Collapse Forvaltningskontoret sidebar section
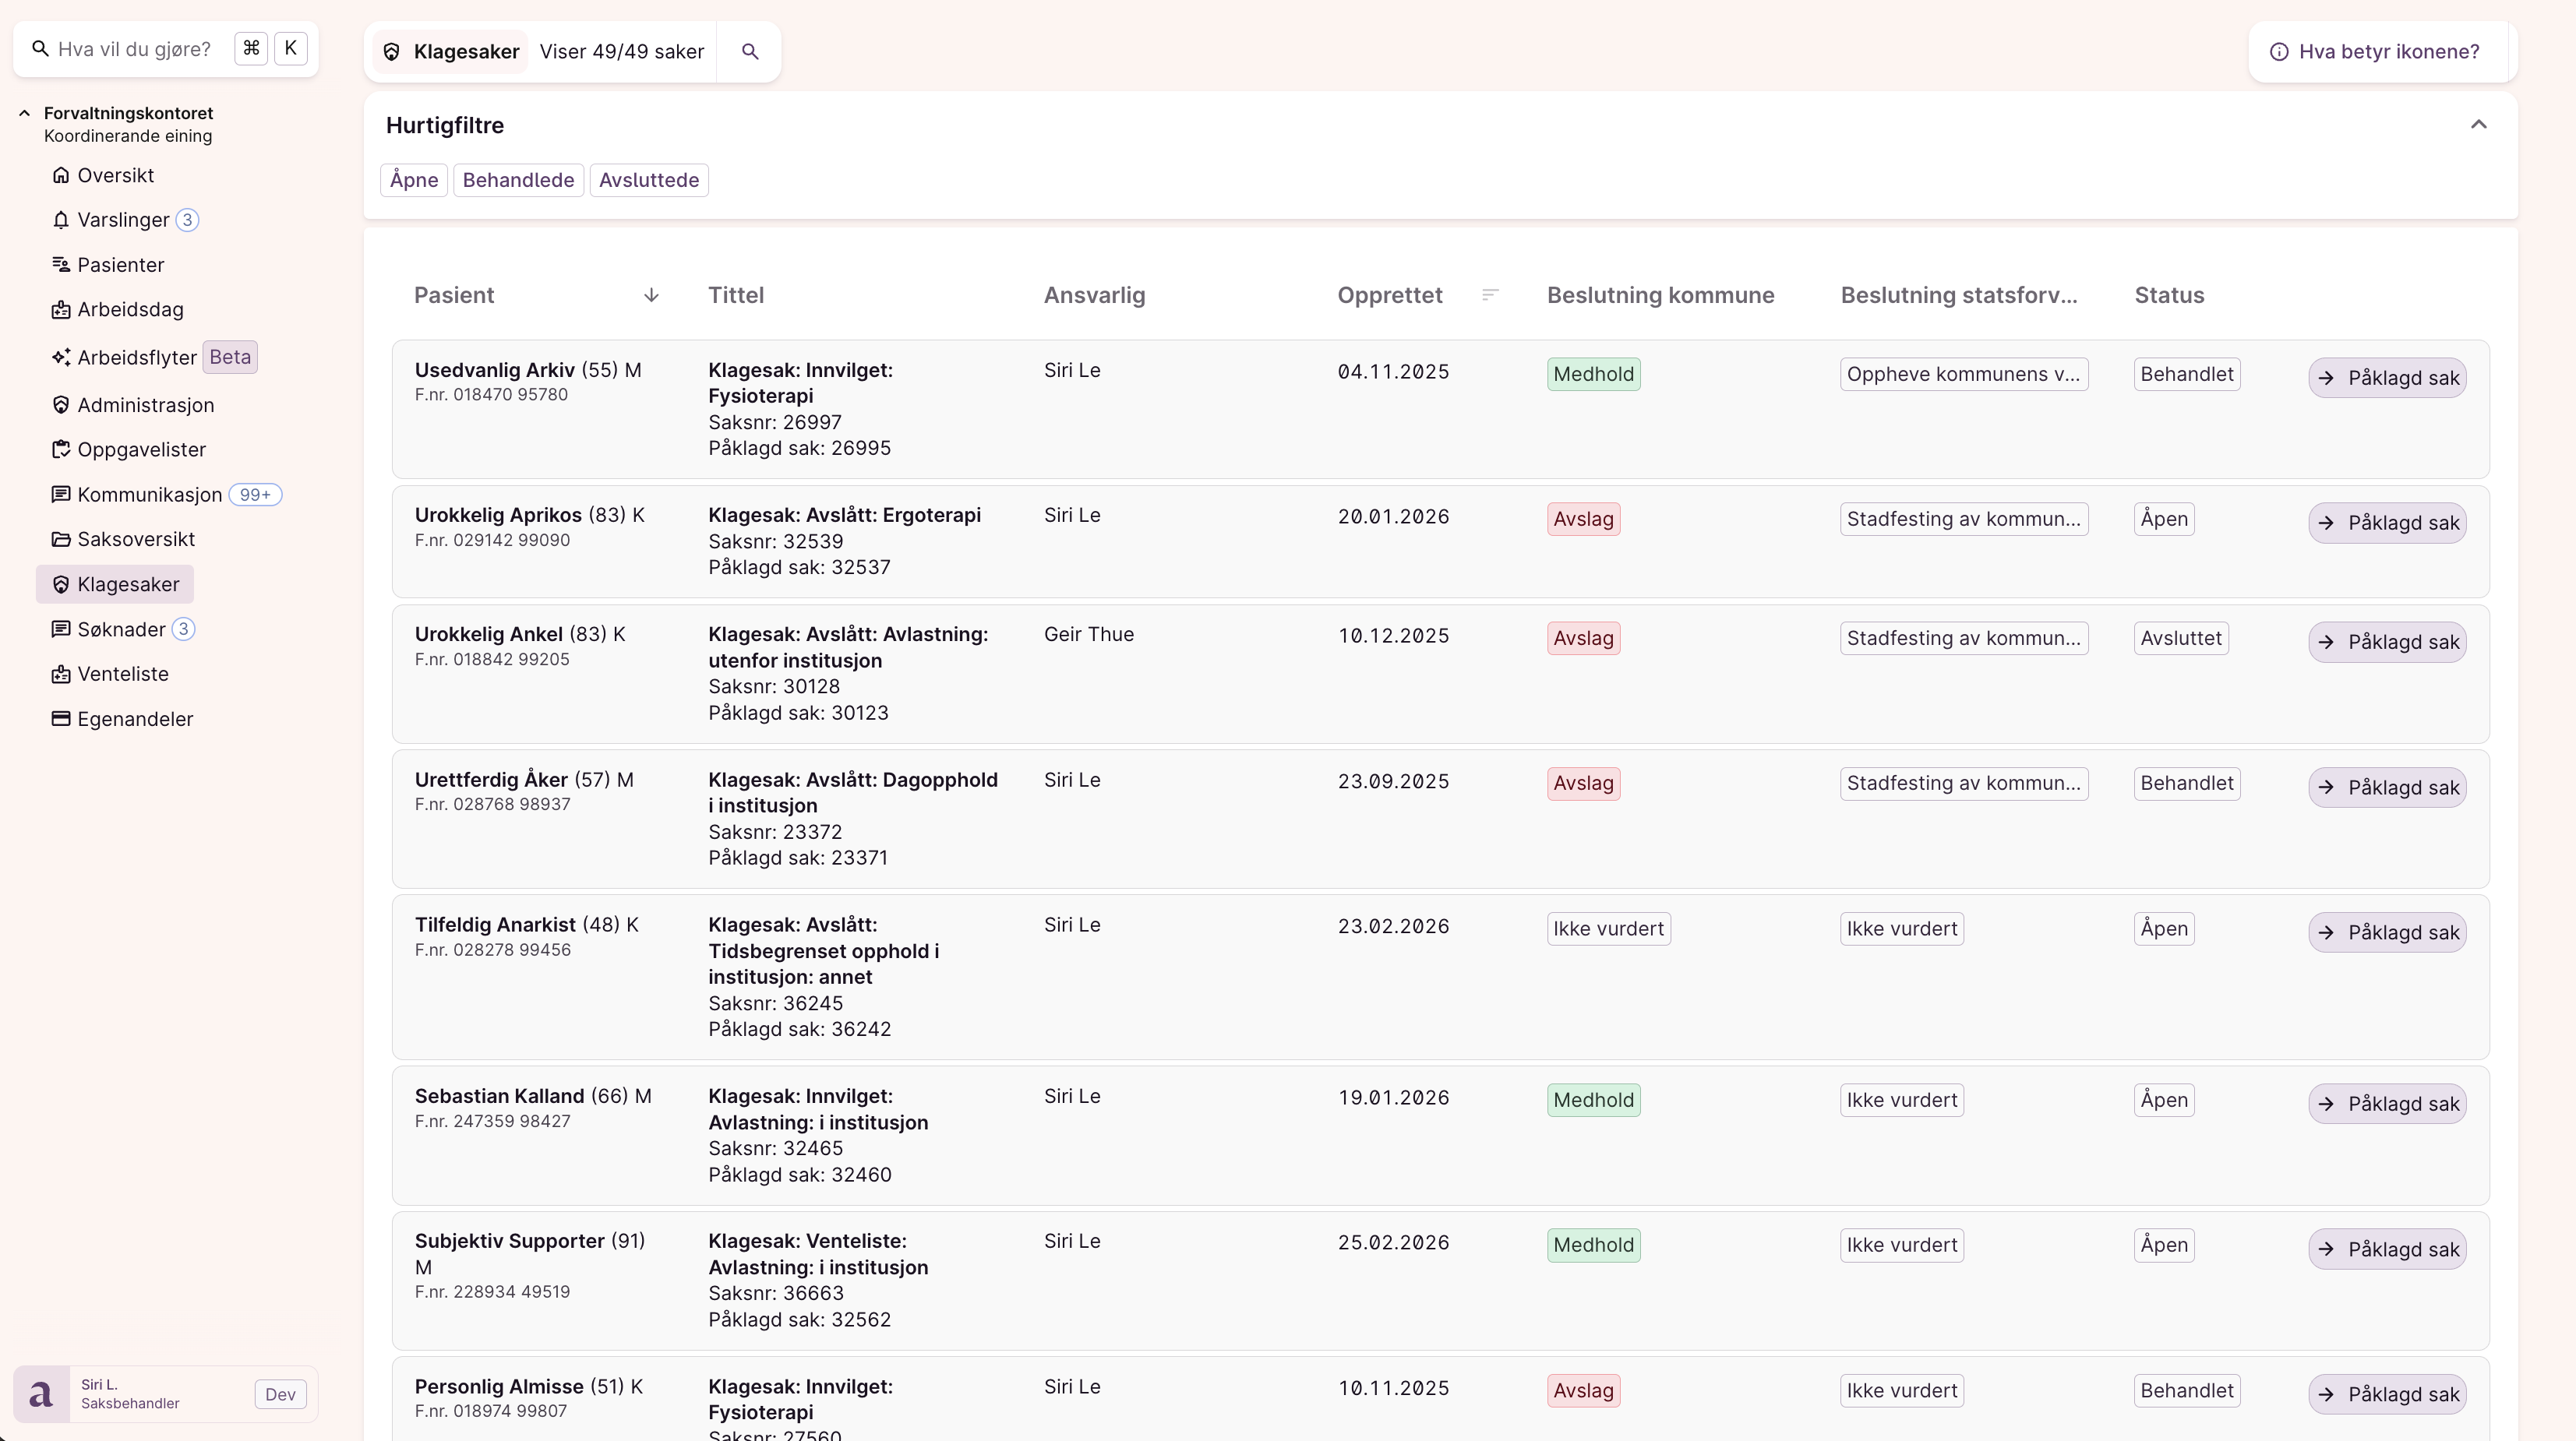Screen dimensions: 2576x1441 (x=25, y=113)
